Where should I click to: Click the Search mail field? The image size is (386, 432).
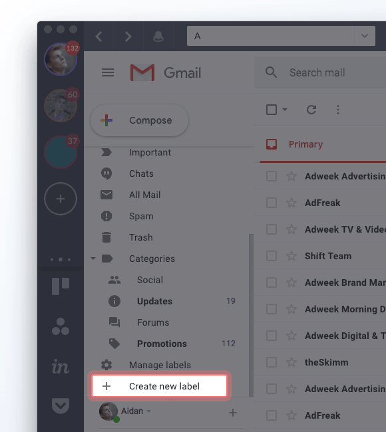pos(320,72)
